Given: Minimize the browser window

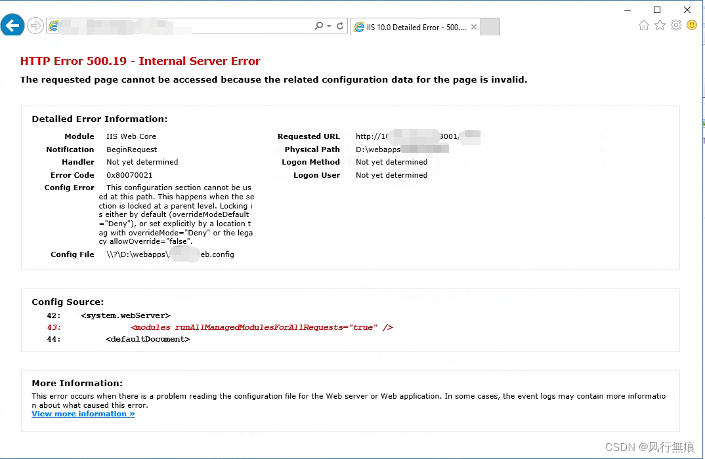Looking at the screenshot, I should coord(628,10).
